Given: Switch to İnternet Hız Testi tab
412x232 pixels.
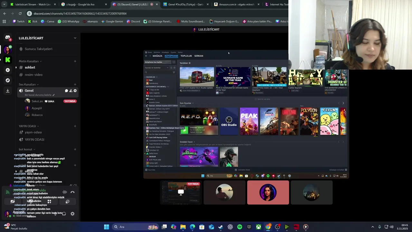Looking at the screenshot, I should (x=276, y=5).
